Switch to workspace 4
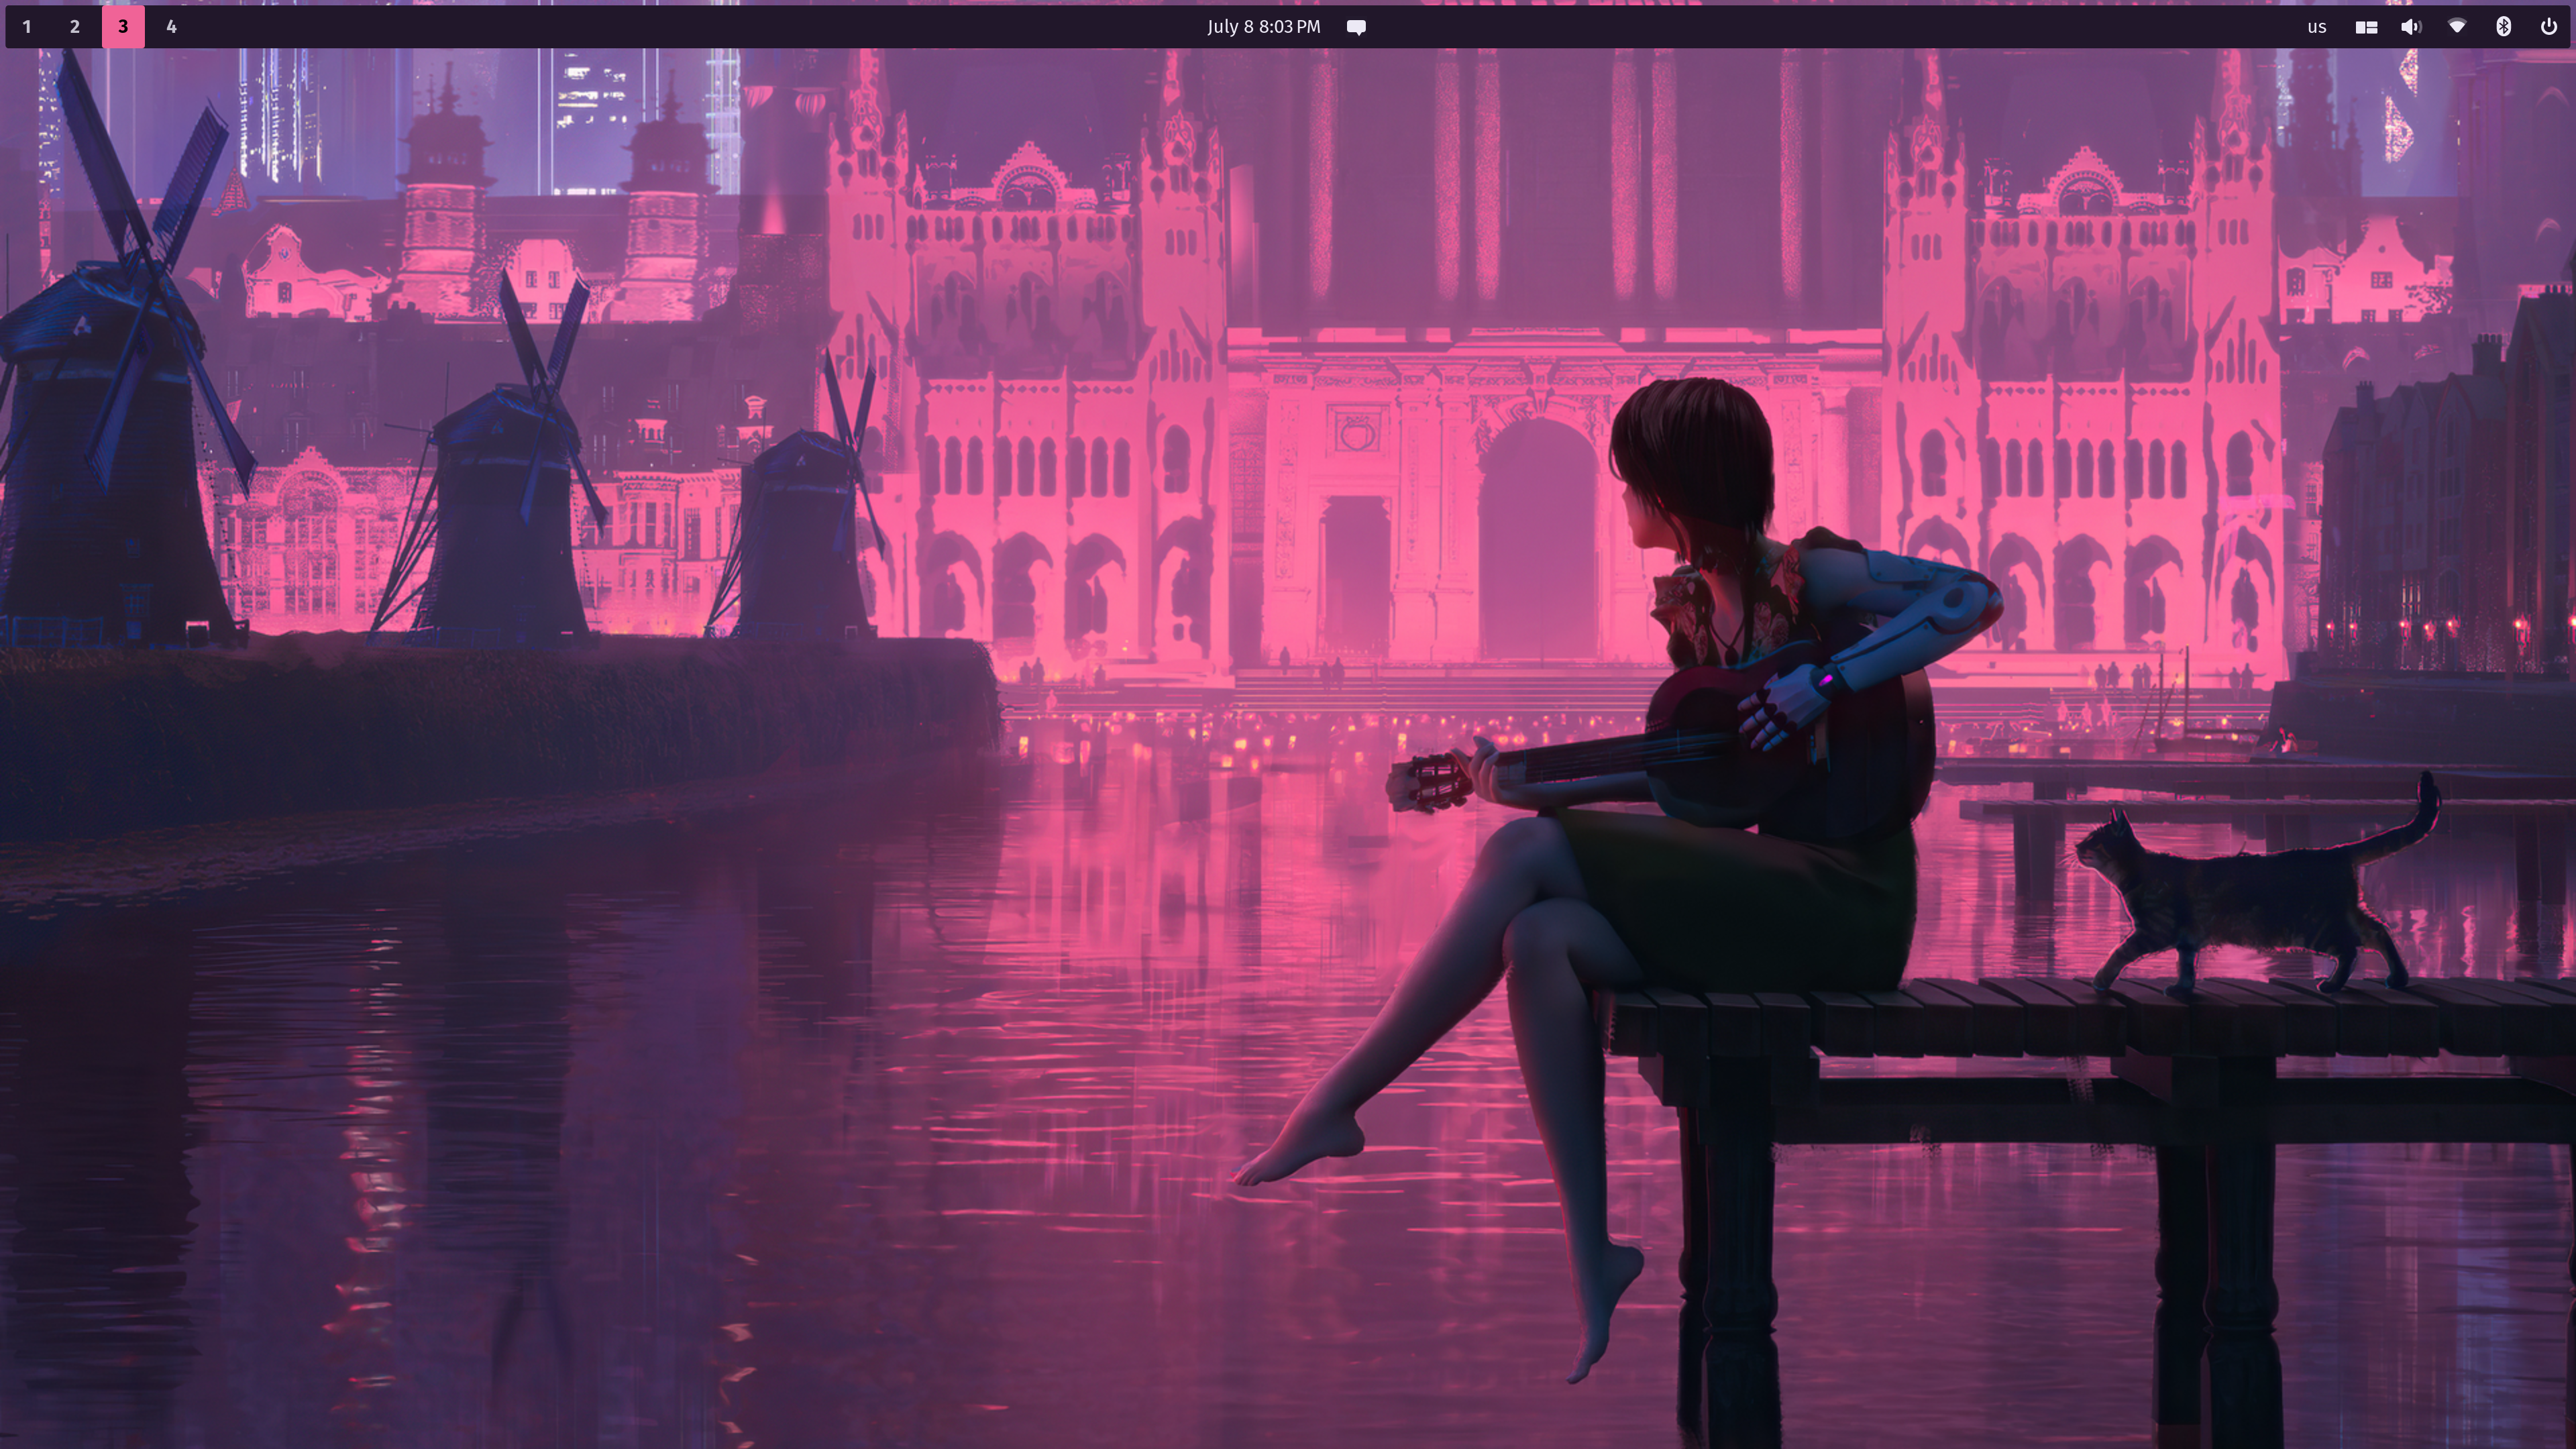2576x1449 pixels. click(x=171, y=27)
